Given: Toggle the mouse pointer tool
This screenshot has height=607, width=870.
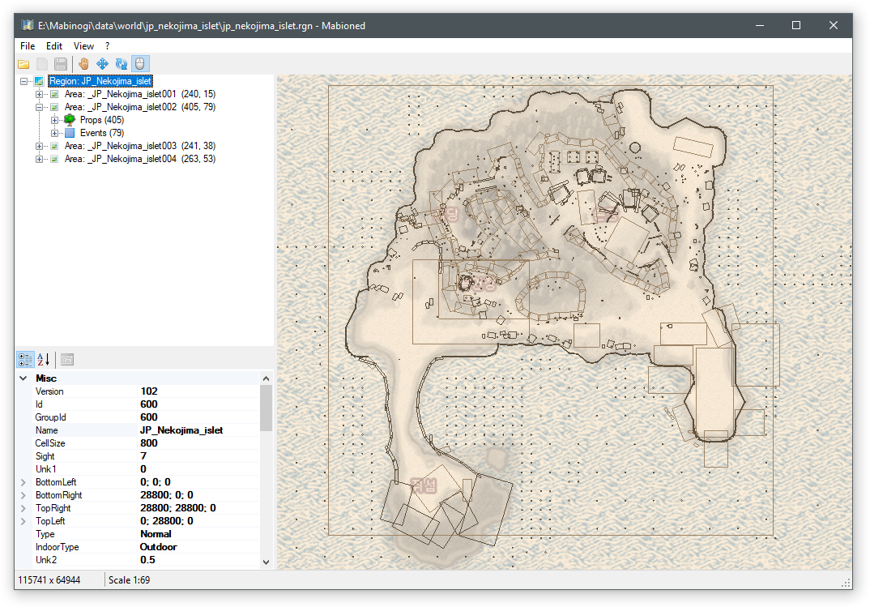Looking at the screenshot, I should pos(141,63).
